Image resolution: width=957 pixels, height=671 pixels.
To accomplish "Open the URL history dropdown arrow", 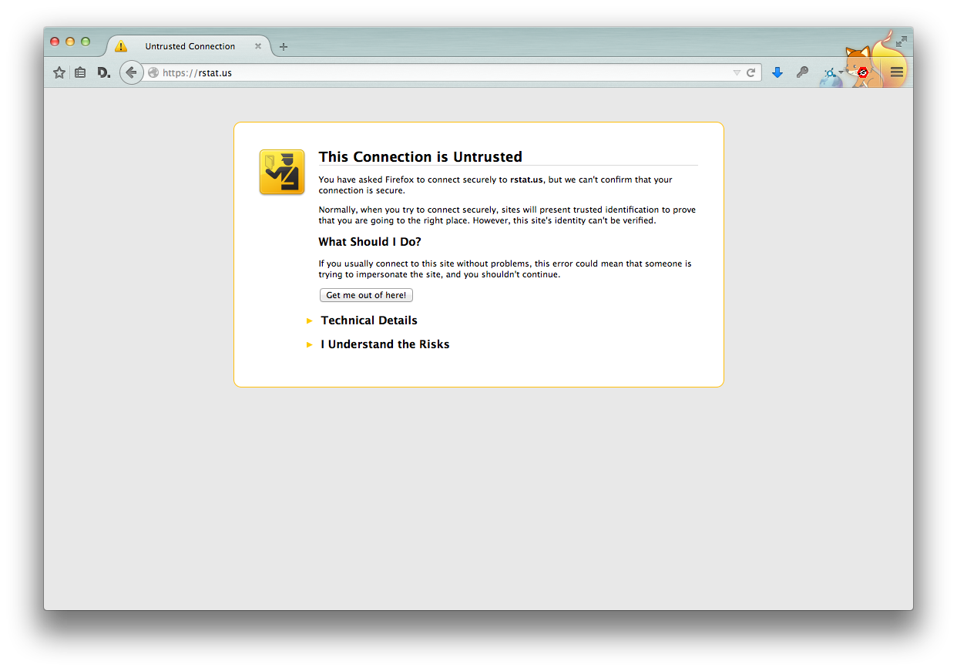I will tap(737, 72).
